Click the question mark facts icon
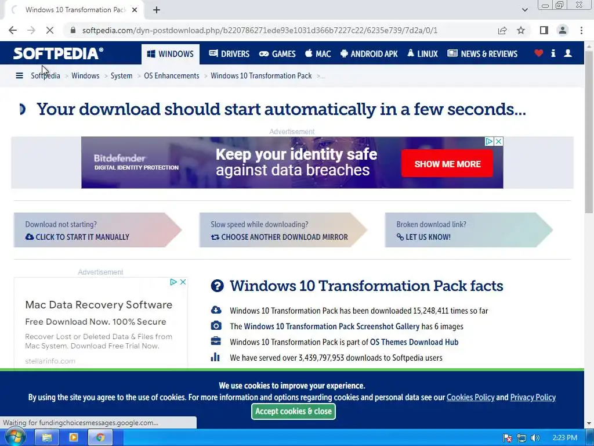 tap(217, 286)
